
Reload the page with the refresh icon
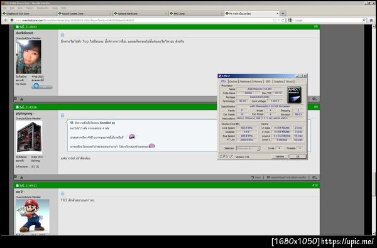click(283, 21)
